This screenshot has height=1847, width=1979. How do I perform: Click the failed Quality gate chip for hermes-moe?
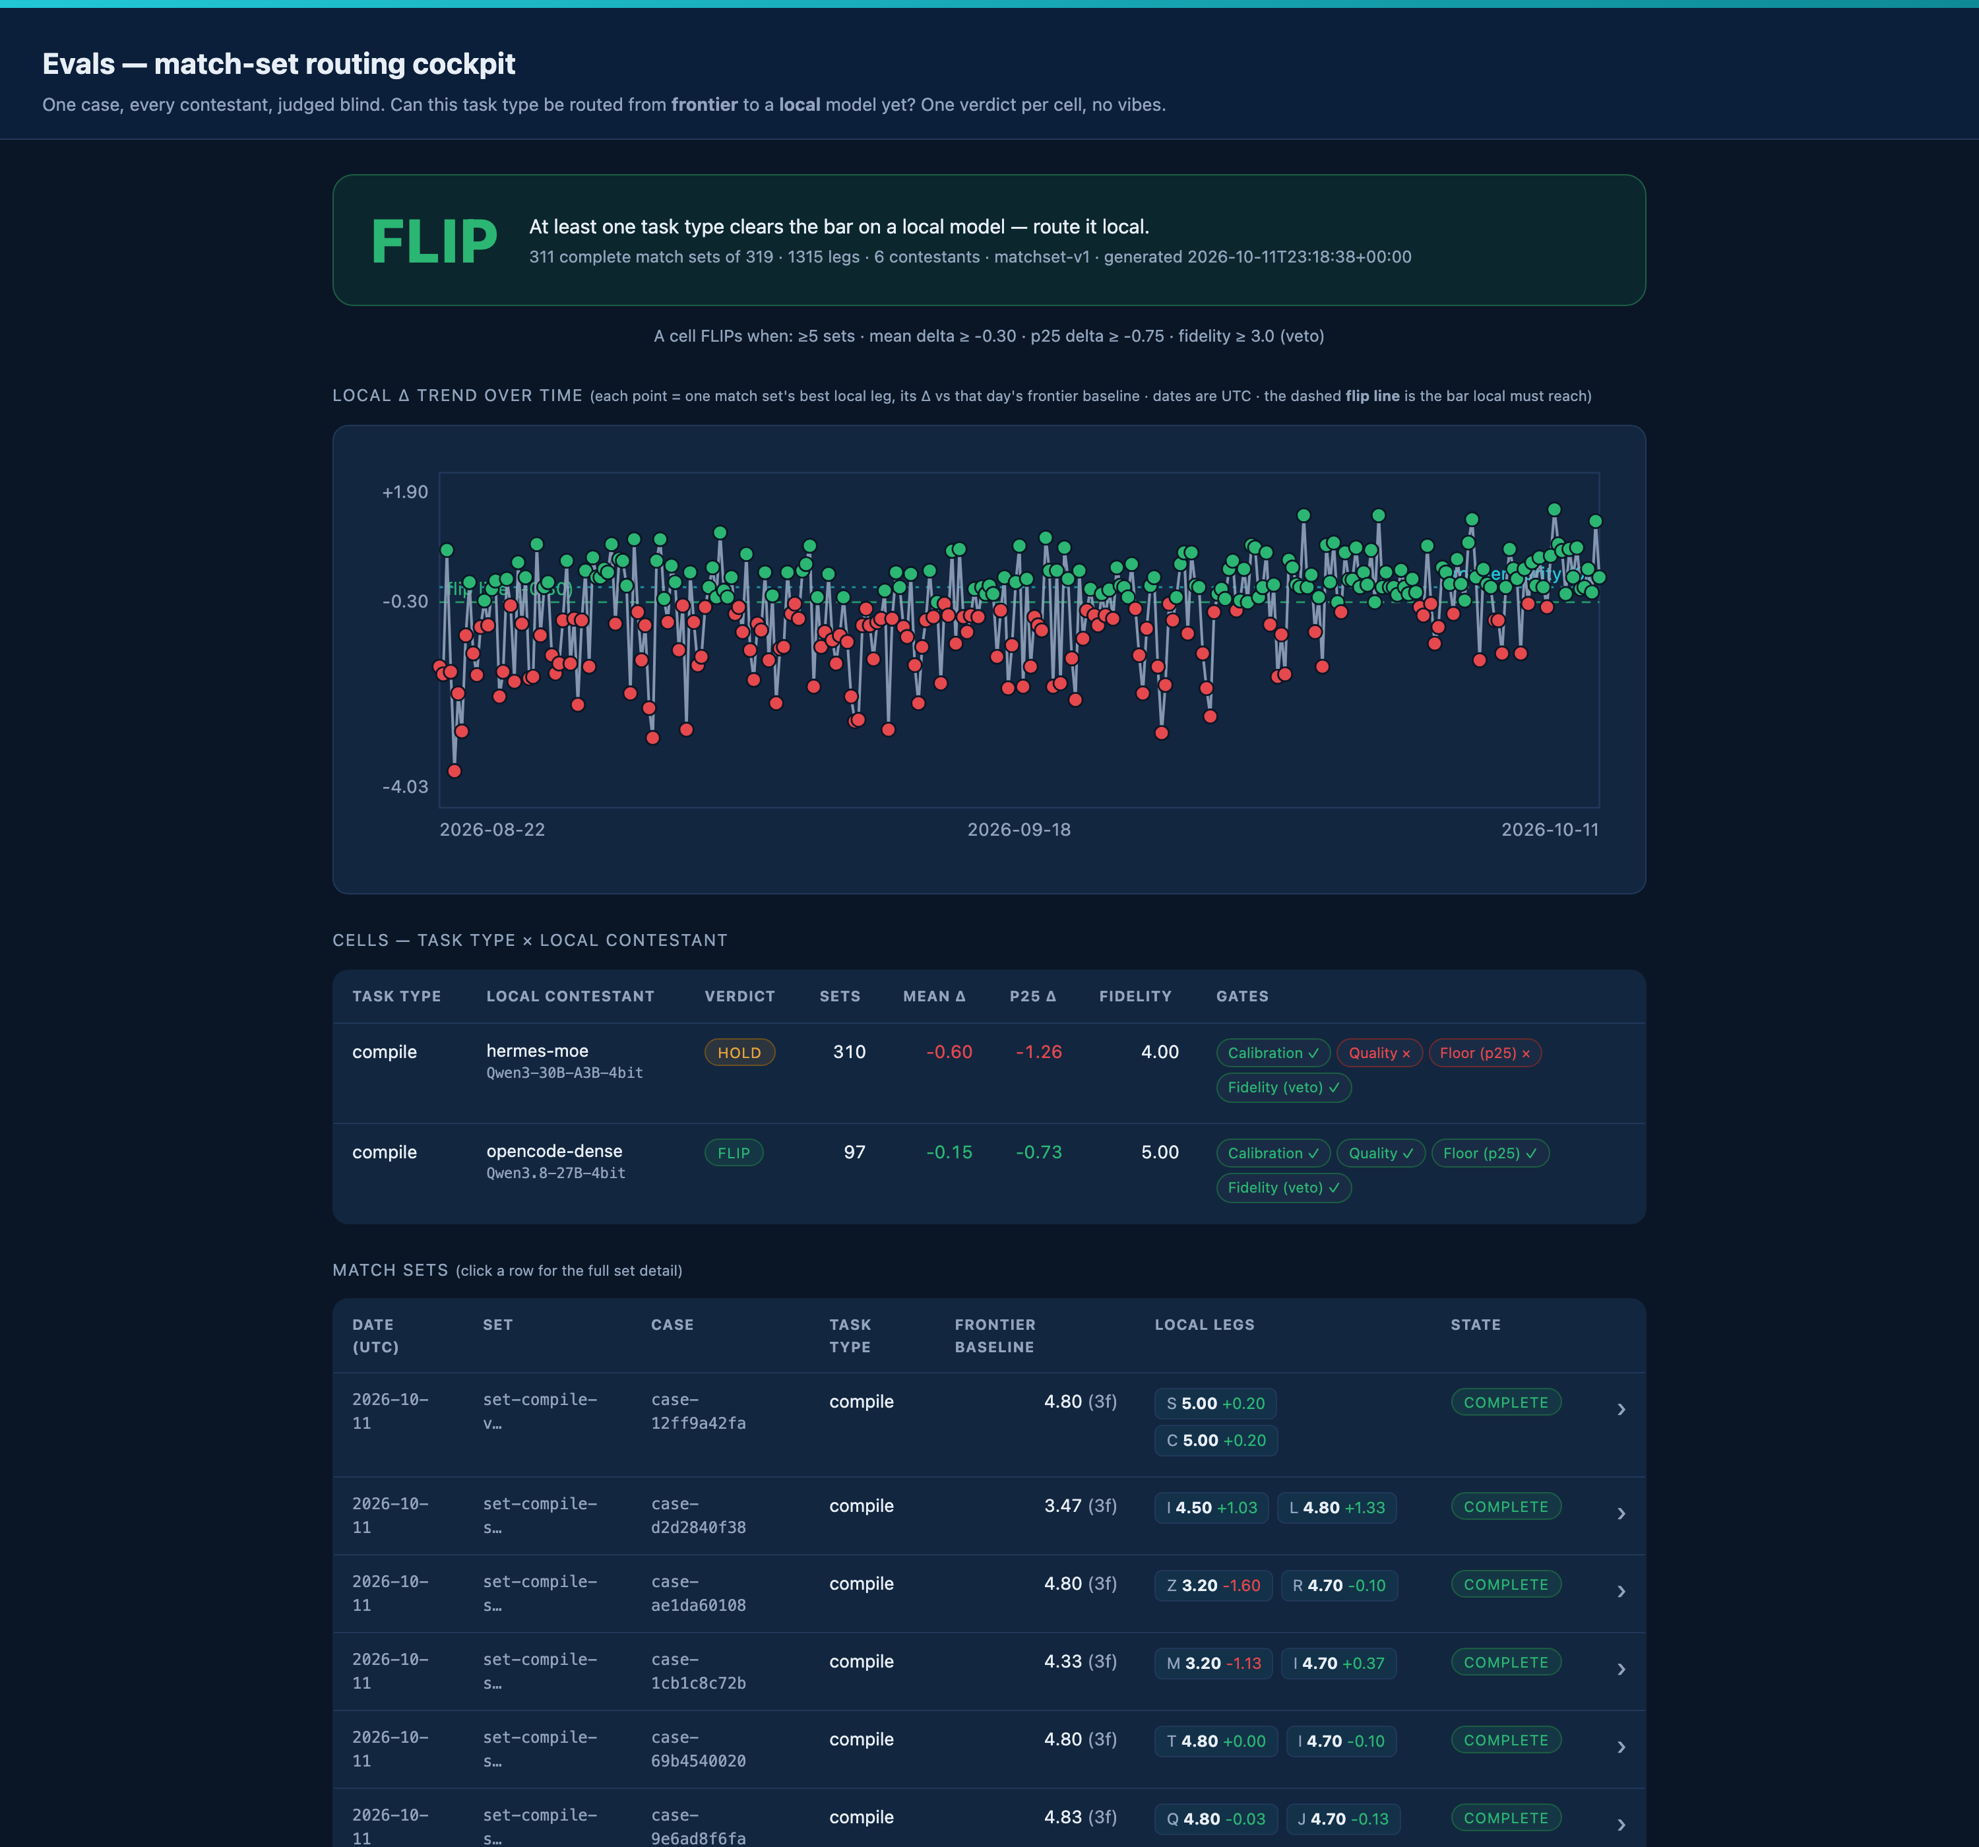(x=1379, y=1052)
